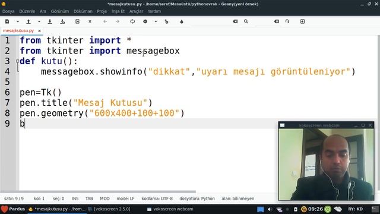This screenshot has height=214, width=380.
Task: Compile the file using circular arrows icon
Action: point(132,21)
